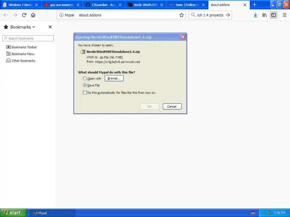Close the Opening zip dialog with X
This screenshot has width=290, height=217.
pos(183,37)
